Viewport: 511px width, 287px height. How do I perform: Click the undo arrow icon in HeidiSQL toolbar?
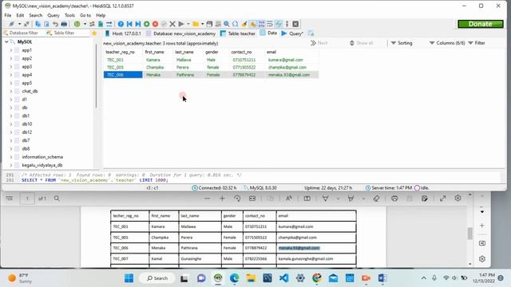tap(55, 24)
